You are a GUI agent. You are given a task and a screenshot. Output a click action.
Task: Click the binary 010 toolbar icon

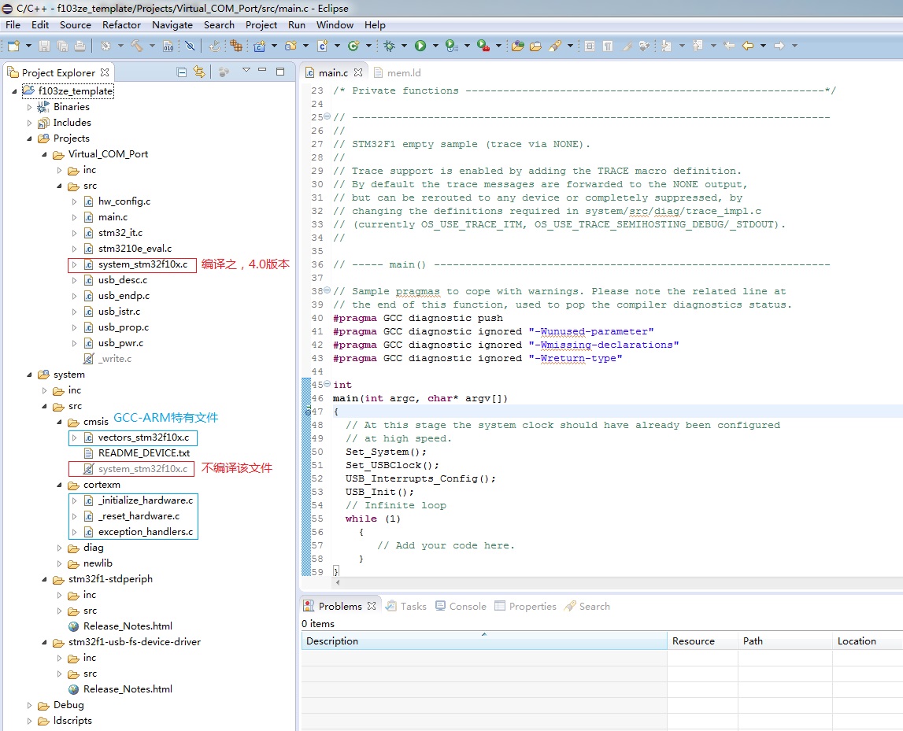click(x=168, y=46)
